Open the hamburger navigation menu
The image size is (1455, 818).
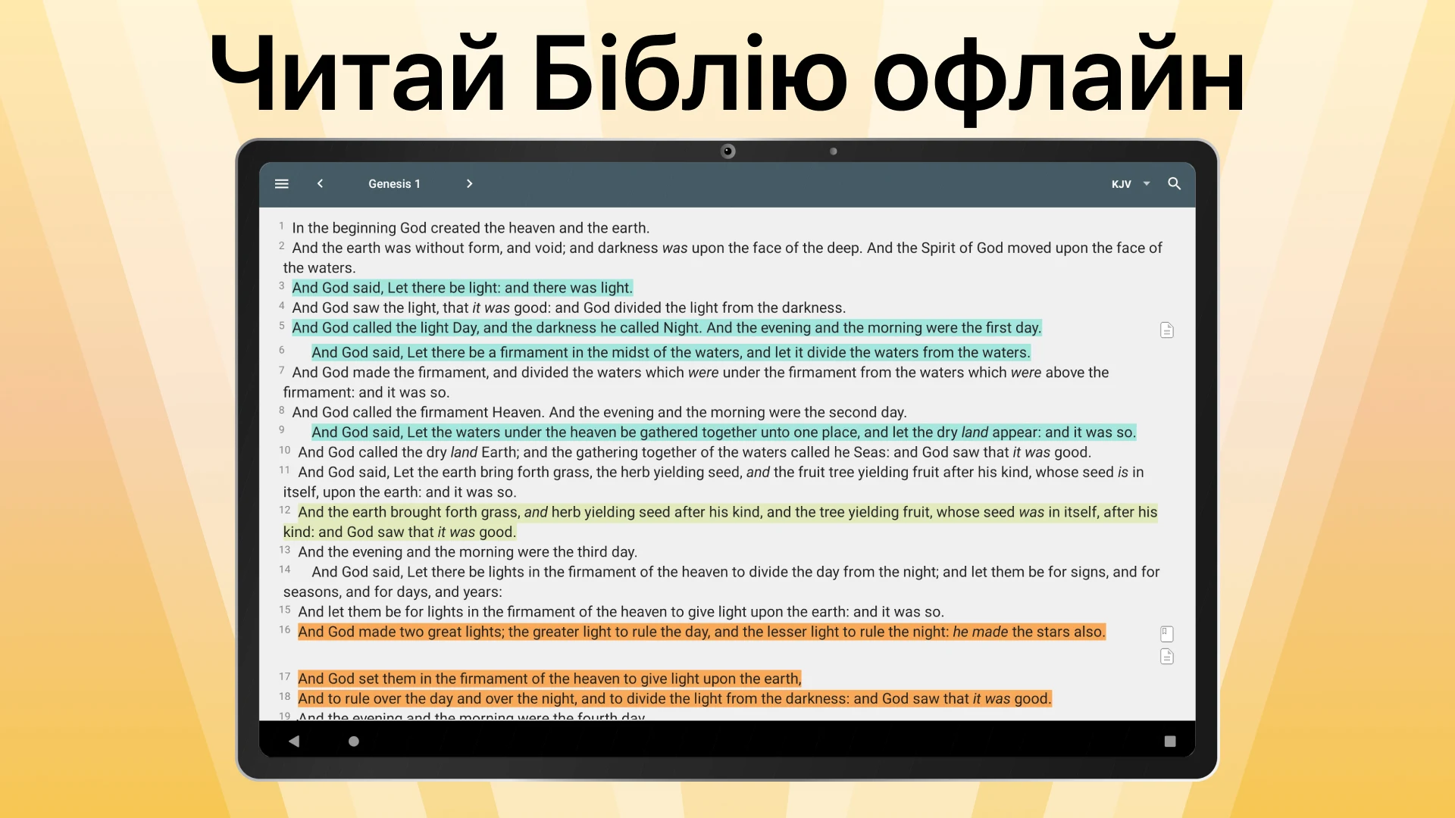pos(281,184)
